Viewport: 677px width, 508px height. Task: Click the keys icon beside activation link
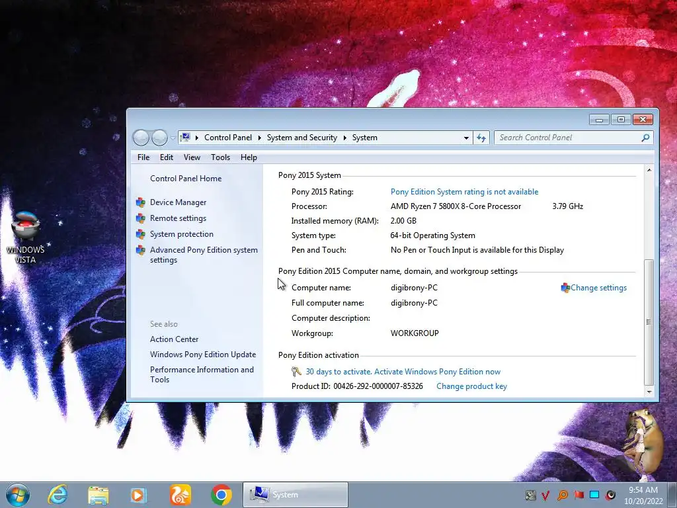(296, 372)
